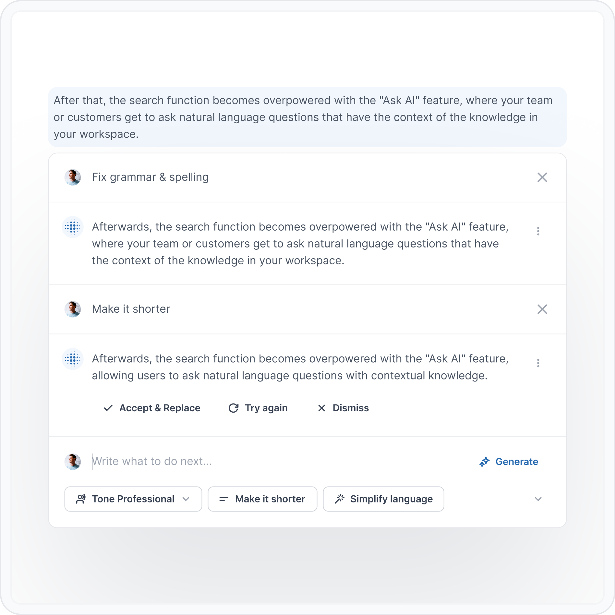The width and height of the screenshot is (615, 615).
Task: Click the AI dotted logo on first response
Action: point(73,227)
